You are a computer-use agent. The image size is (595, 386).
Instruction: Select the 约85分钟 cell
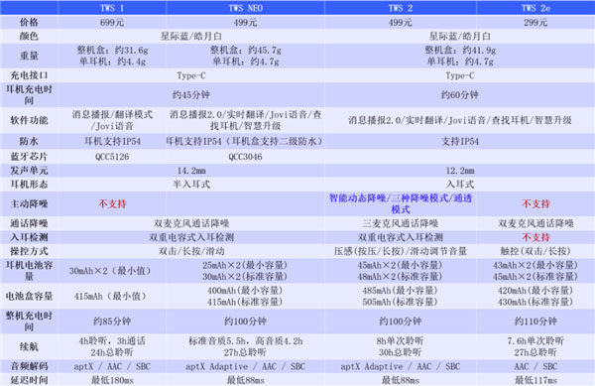click(x=112, y=322)
